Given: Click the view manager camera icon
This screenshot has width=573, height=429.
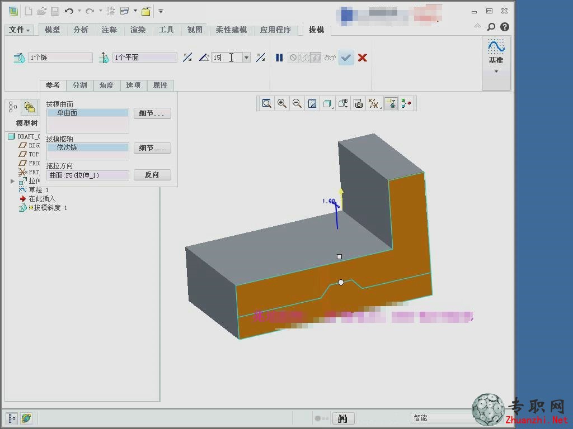Looking at the screenshot, I should (358, 104).
